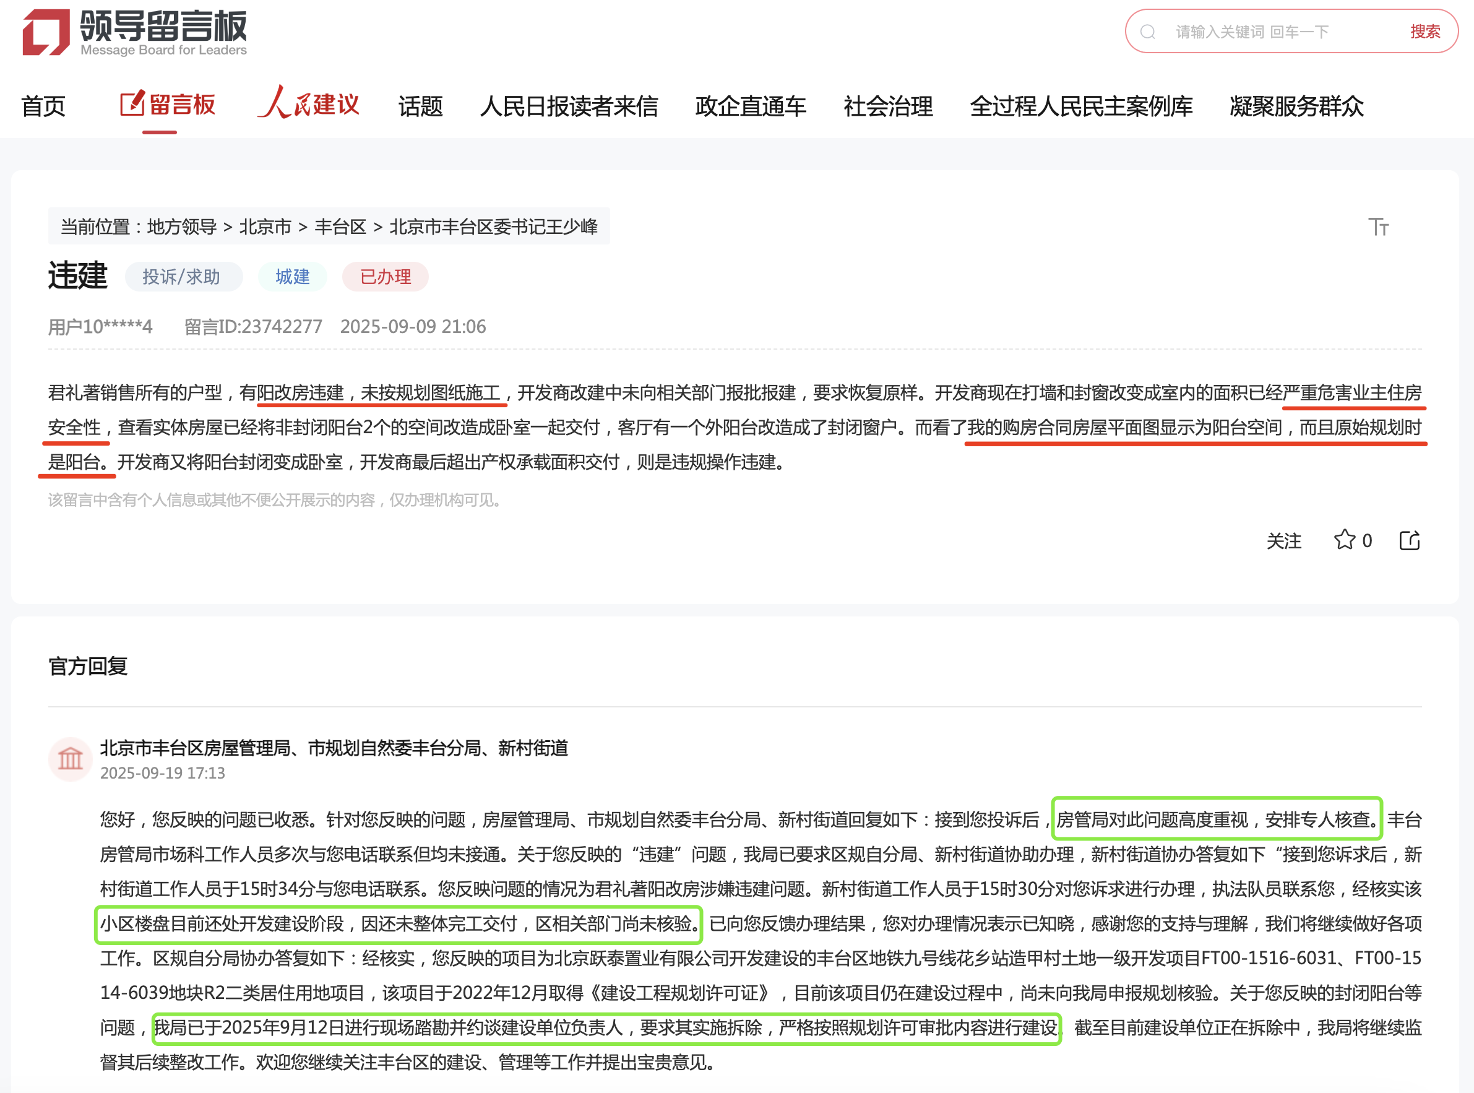
Task: Go to 首页 in the navigation
Action: point(43,106)
